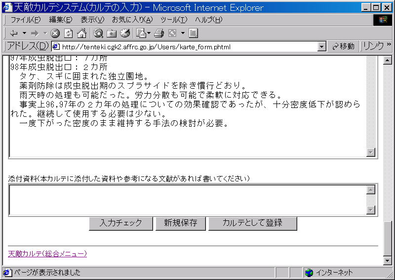Expand the Back button history dropdown arrow
Viewport: 395px width, 280px height.
pyautogui.click(x=24, y=34)
